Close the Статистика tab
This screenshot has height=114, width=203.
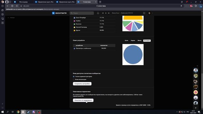coord(96,2)
